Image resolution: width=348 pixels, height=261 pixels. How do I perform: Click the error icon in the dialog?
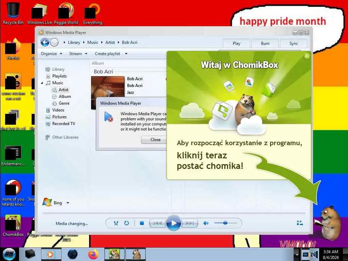pos(108,117)
